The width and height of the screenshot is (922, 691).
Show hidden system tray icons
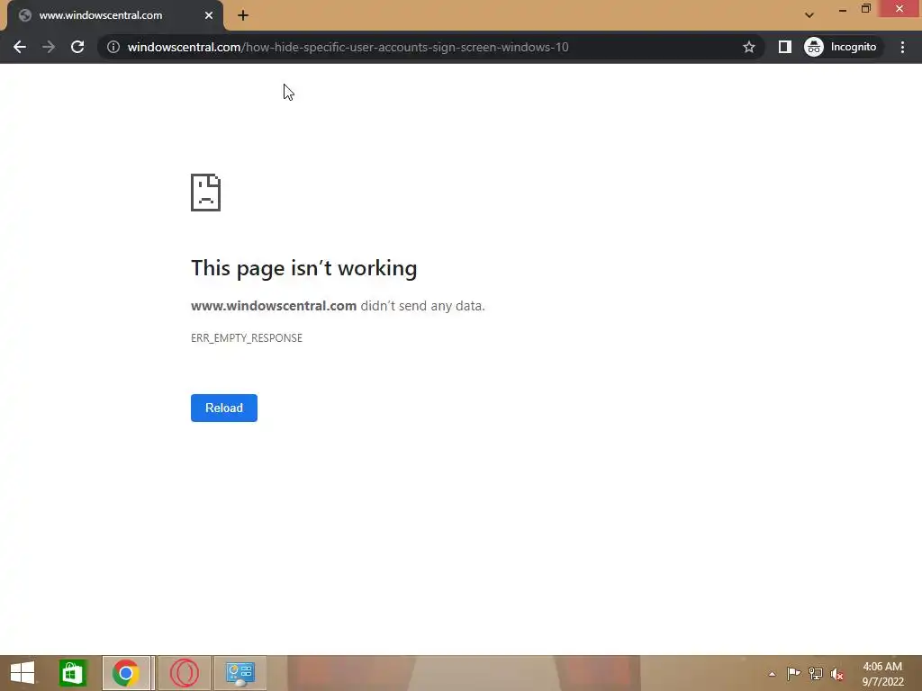point(772,674)
